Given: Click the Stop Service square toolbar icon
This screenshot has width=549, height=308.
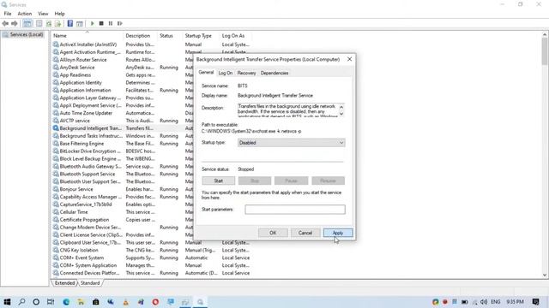Looking at the screenshot, I should [x=101, y=23].
